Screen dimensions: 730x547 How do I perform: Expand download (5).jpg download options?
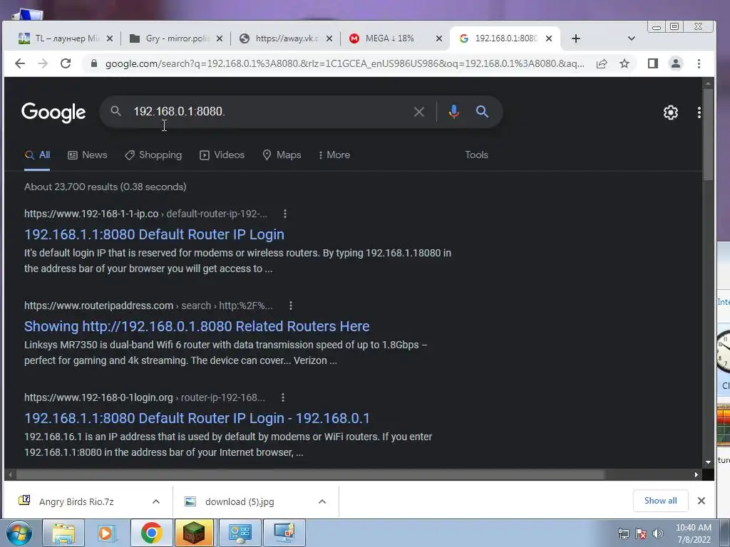click(322, 501)
